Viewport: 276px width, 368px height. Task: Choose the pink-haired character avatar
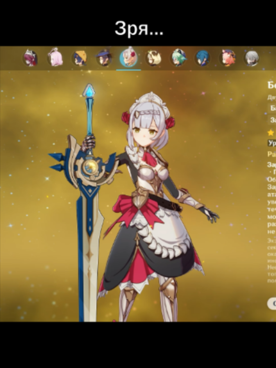point(55,58)
